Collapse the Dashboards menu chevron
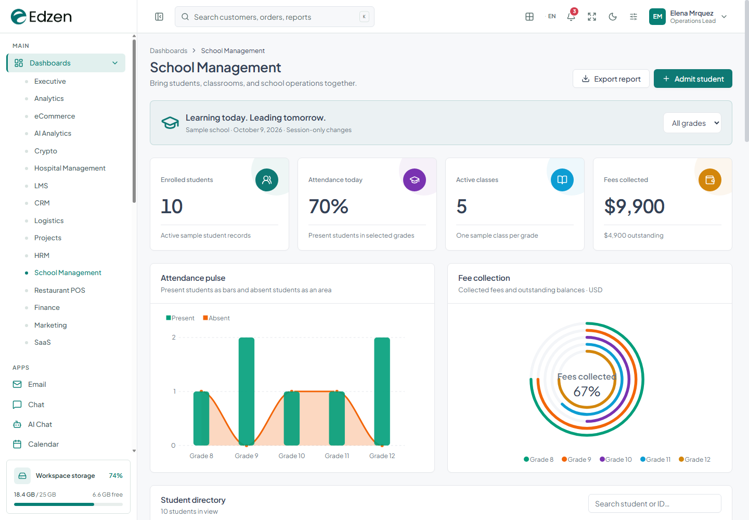This screenshot has height=520, width=749. 115,63
